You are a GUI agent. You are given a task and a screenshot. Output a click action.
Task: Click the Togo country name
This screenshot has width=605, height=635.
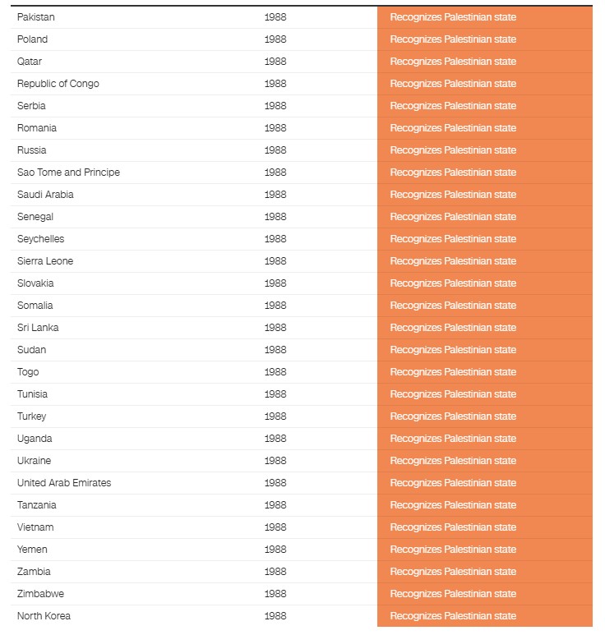click(28, 372)
